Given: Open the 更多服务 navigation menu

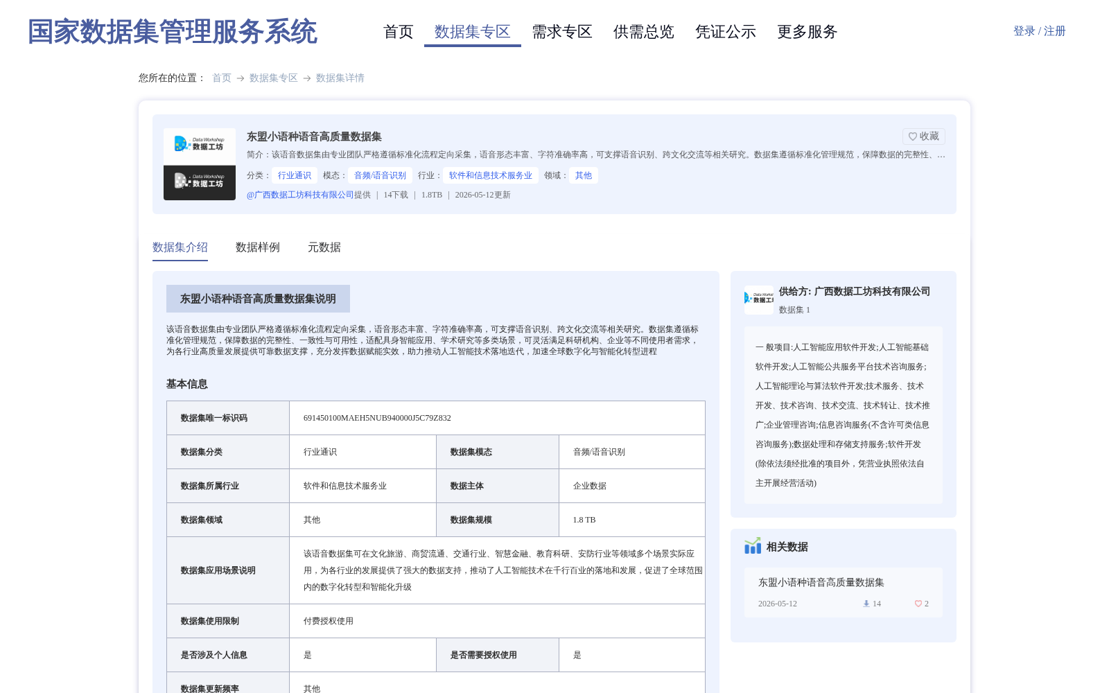Looking at the screenshot, I should pos(807,32).
